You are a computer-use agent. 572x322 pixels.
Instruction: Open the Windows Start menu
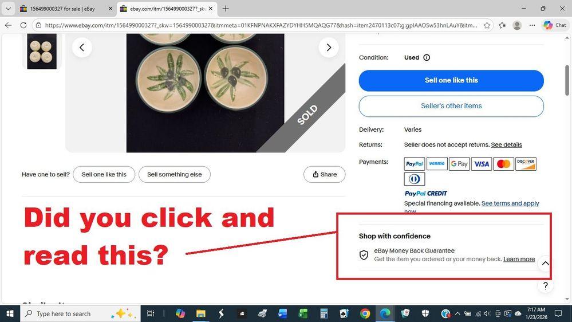pos(10,313)
